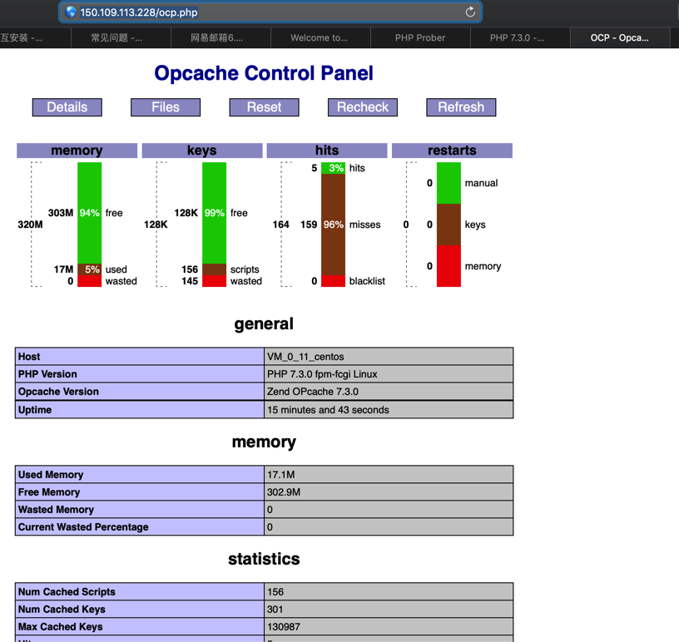Click the 156 scripts value in keys chart
The image size is (679, 642).
pyautogui.click(x=190, y=269)
